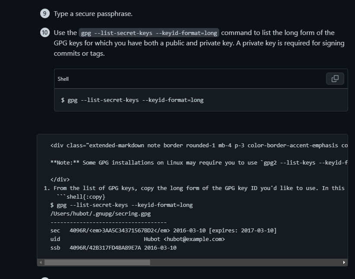The height and width of the screenshot is (279, 355).
Task: Click the left arrow of horizontal scrollbar
Action: click(x=41, y=262)
